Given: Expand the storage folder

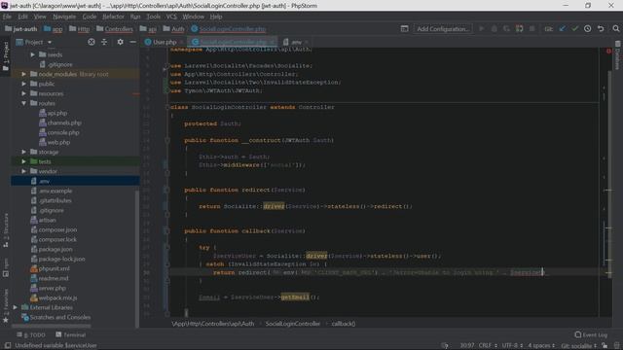Looking at the screenshot, I should click(23, 152).
